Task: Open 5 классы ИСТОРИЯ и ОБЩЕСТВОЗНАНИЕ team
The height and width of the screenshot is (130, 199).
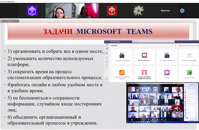Action: click(144, 74)
